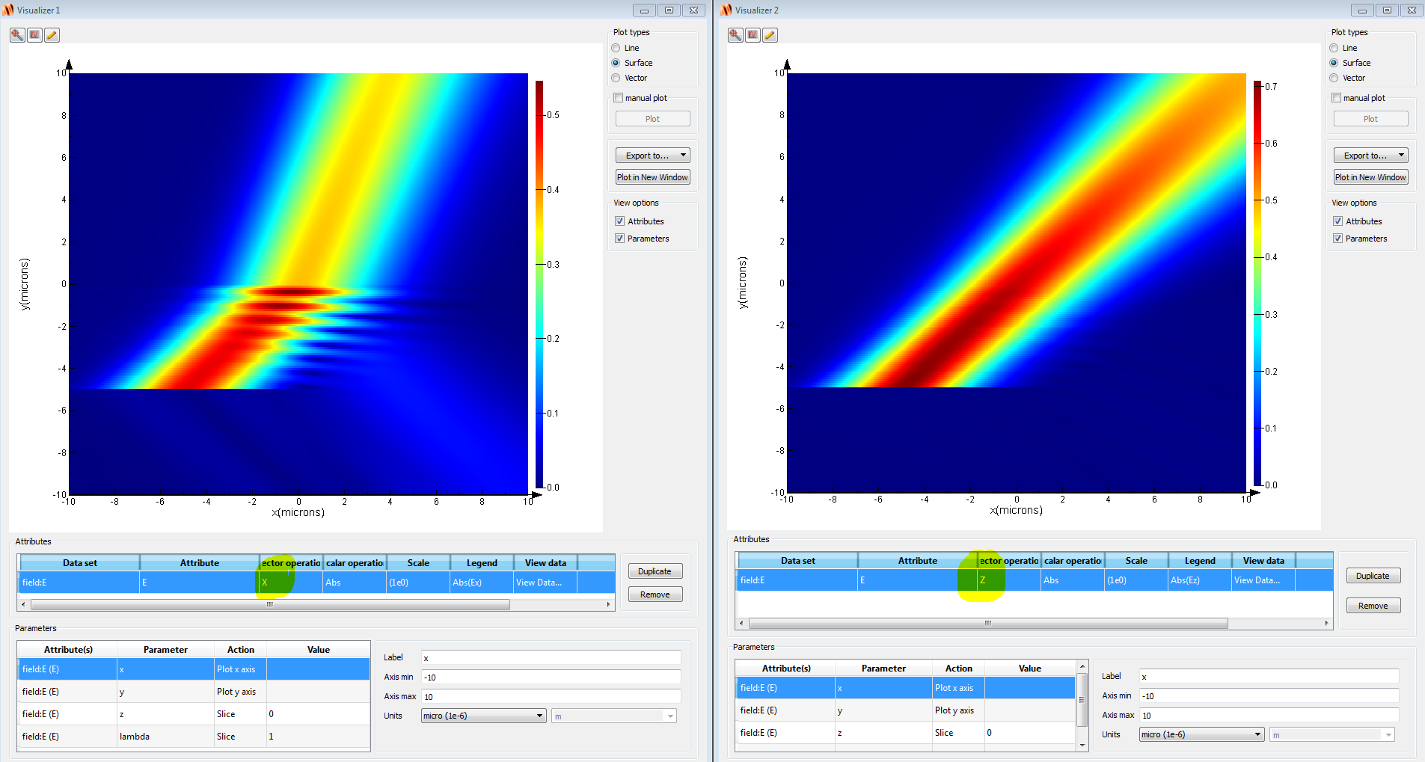Select the pencil edit tool in Visualizer 1
The image size is (1425, 762).
tap(52, 35)
